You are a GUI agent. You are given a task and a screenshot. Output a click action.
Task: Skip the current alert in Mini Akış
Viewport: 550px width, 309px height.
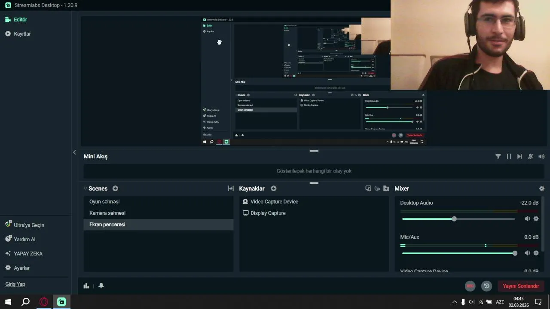pos(519,157)
